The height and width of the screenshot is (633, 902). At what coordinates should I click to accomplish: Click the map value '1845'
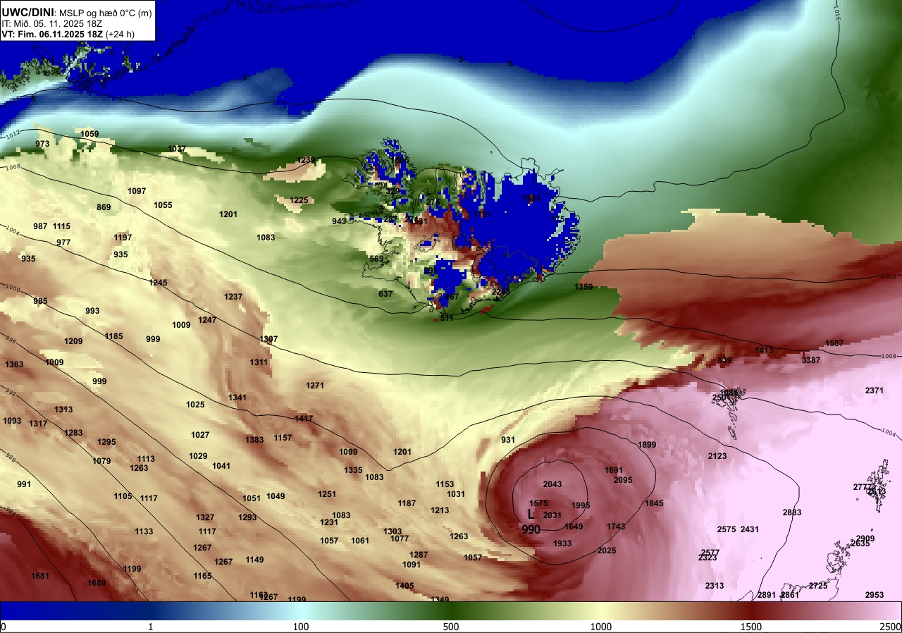(654, 503)
